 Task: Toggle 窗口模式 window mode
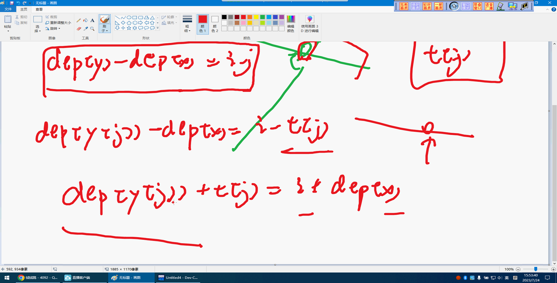point(466,6)
